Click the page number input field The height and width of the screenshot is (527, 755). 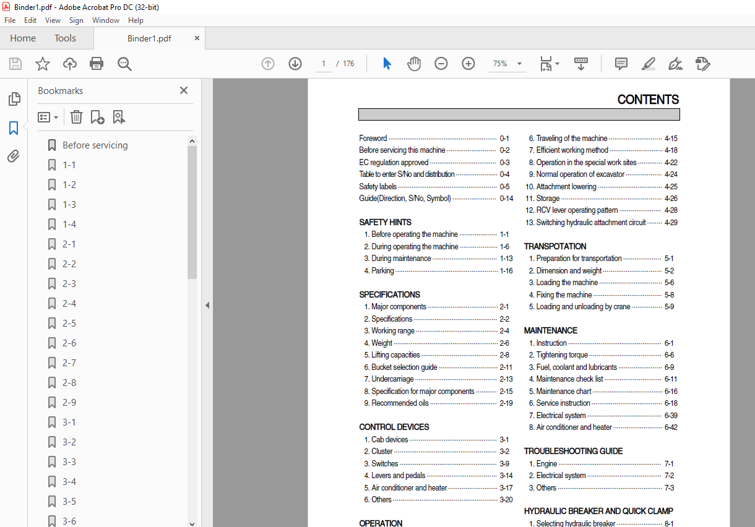(x=324, y=64)
